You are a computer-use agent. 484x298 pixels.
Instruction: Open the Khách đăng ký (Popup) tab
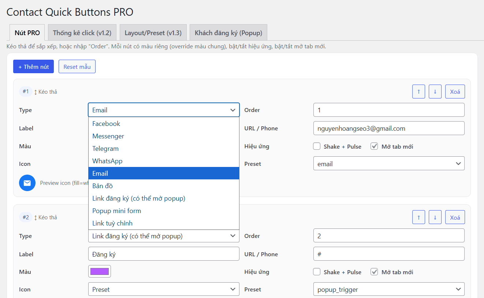pyautogui.click(x=228, y=33)
